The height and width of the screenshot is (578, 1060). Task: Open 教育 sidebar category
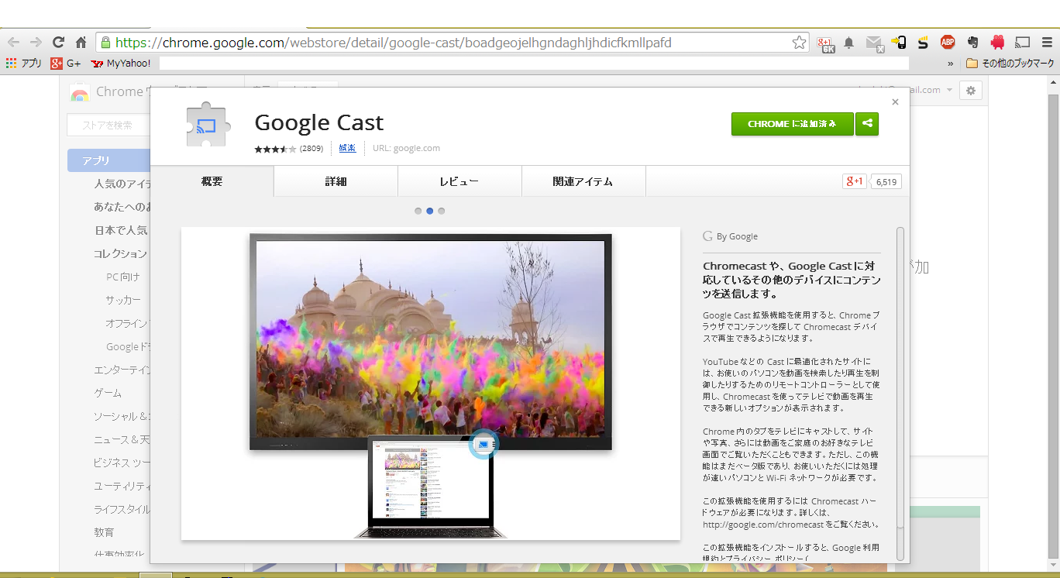tap(104, 532)
